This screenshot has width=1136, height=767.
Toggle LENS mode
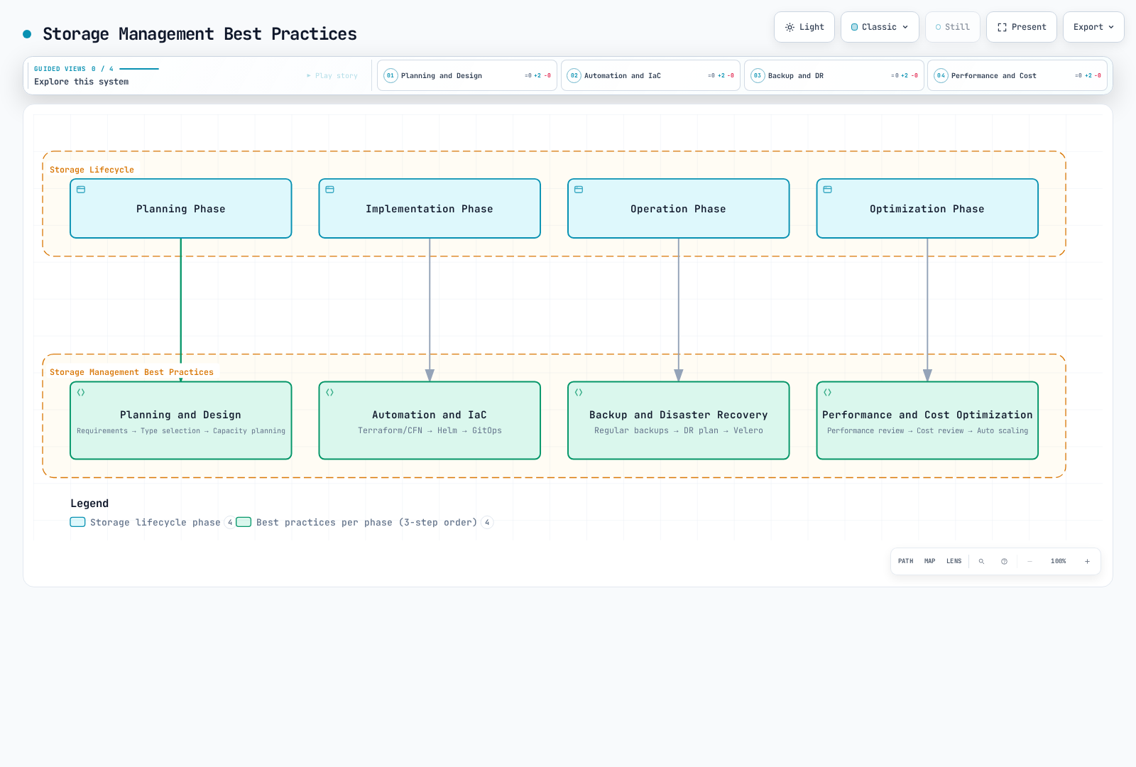click(x=954, y=561)
